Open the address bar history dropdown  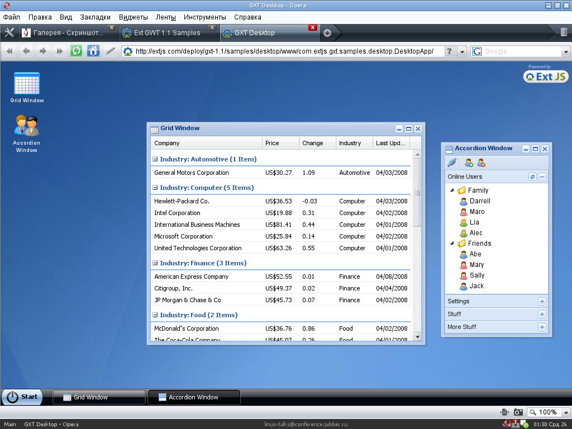pyautogui.click(x=462, y=51)
